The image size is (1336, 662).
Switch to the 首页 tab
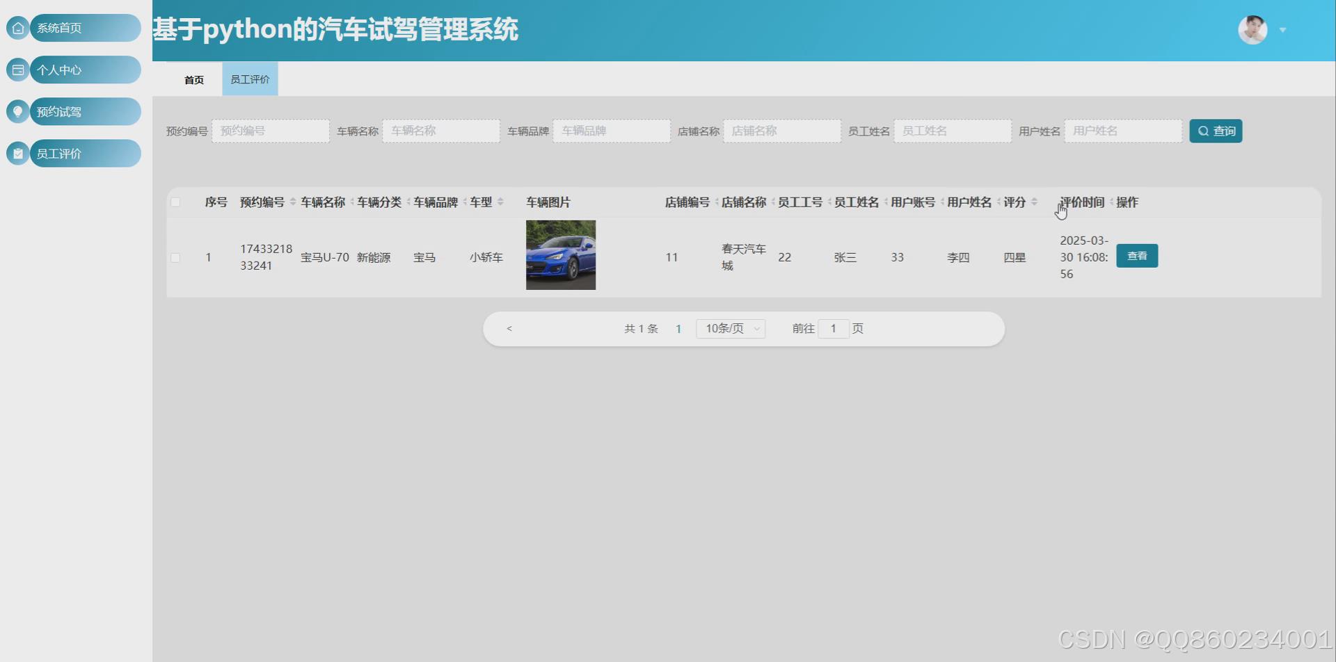point(194,79)
